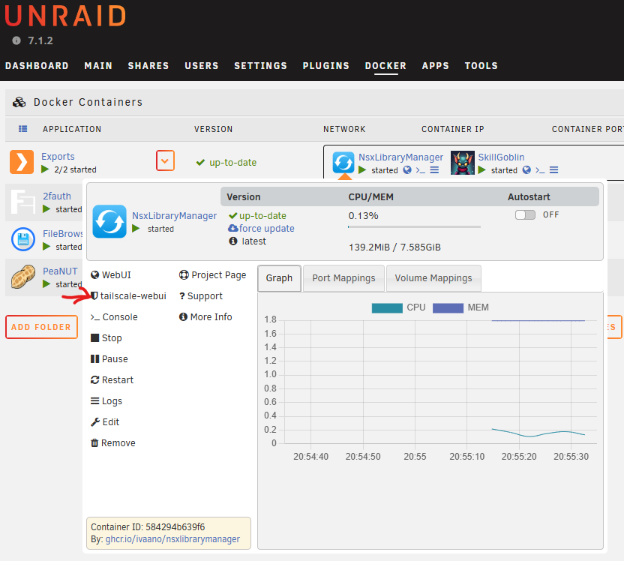Open SkillGoblin console icon
The image size is (624, 561).
coord(540,170)
